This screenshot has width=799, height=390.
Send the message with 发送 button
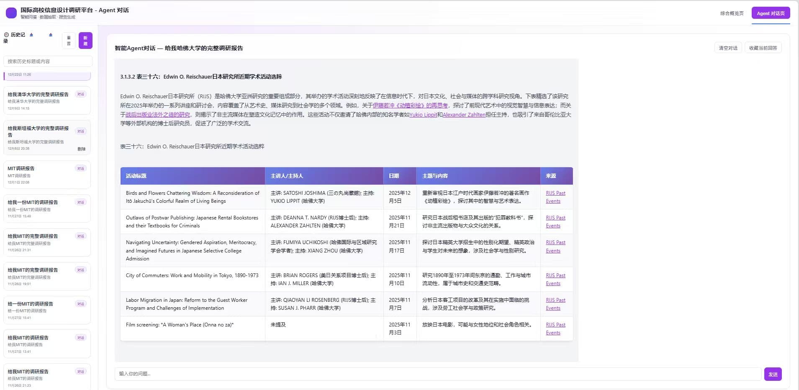[773, 374]
